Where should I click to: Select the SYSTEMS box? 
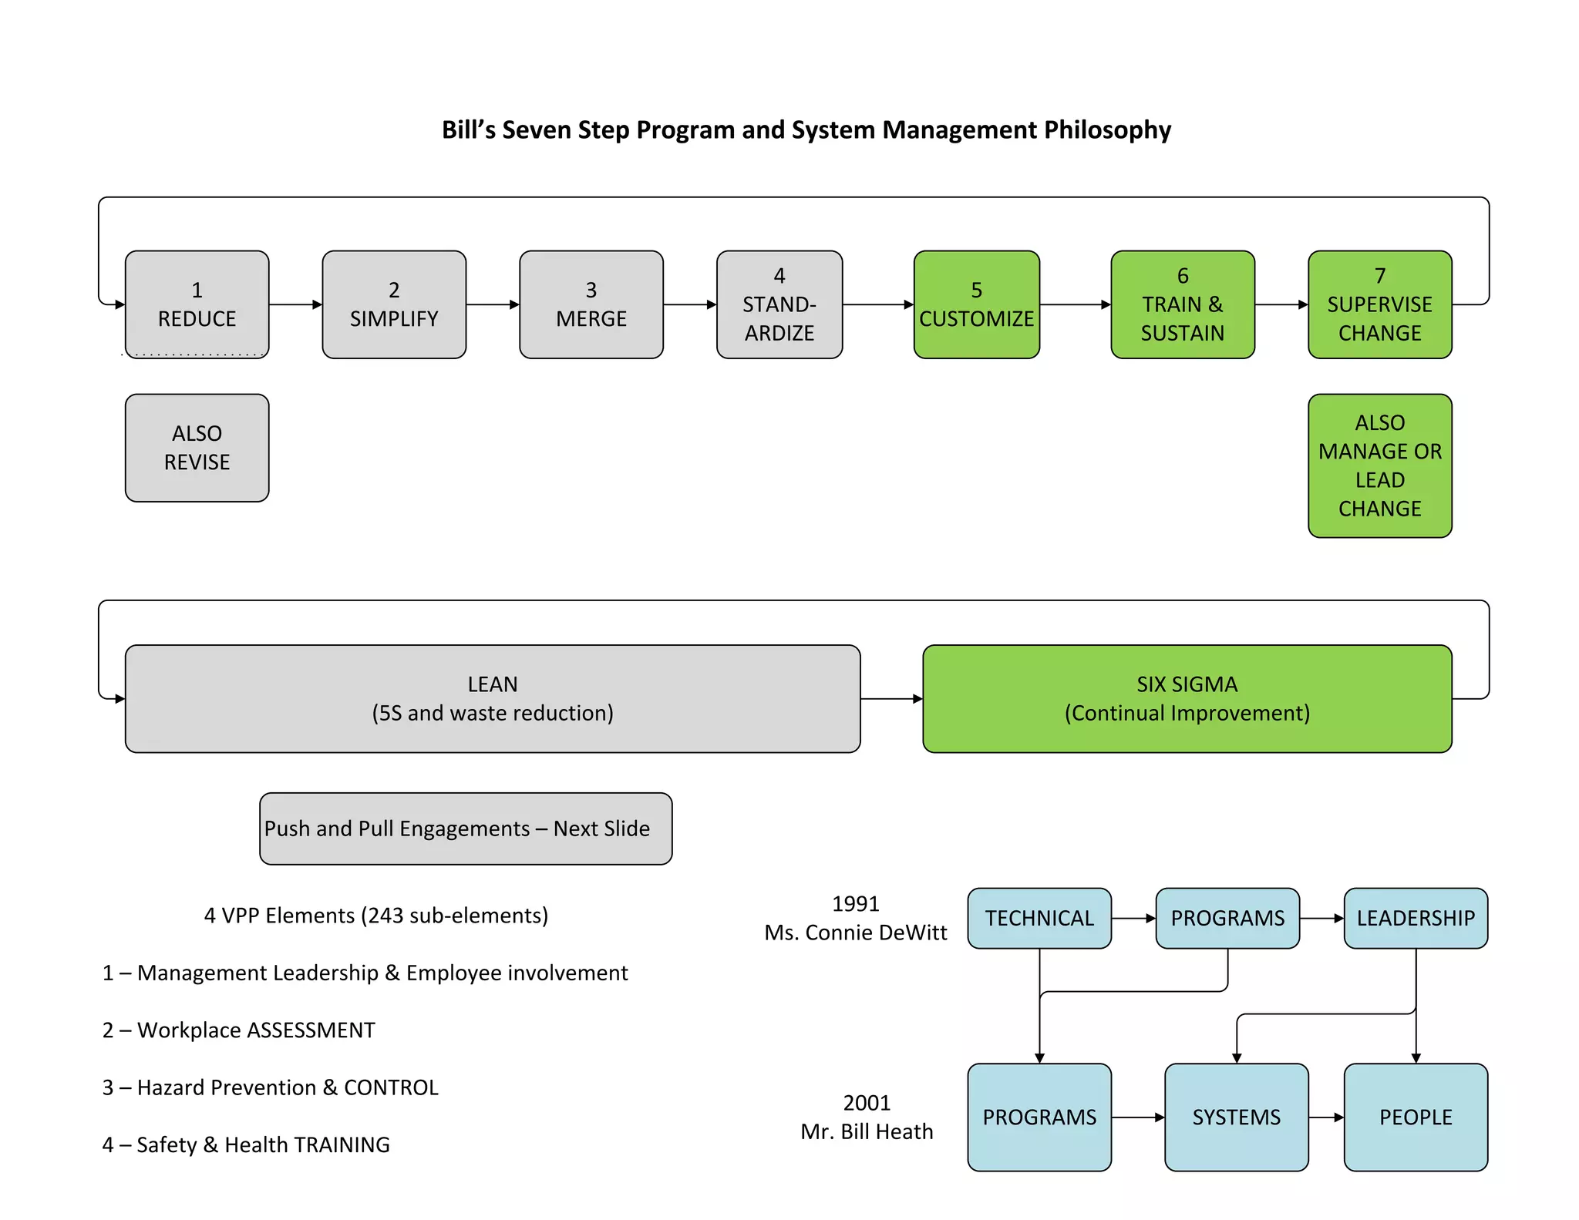click(x=1236, y=1117)
